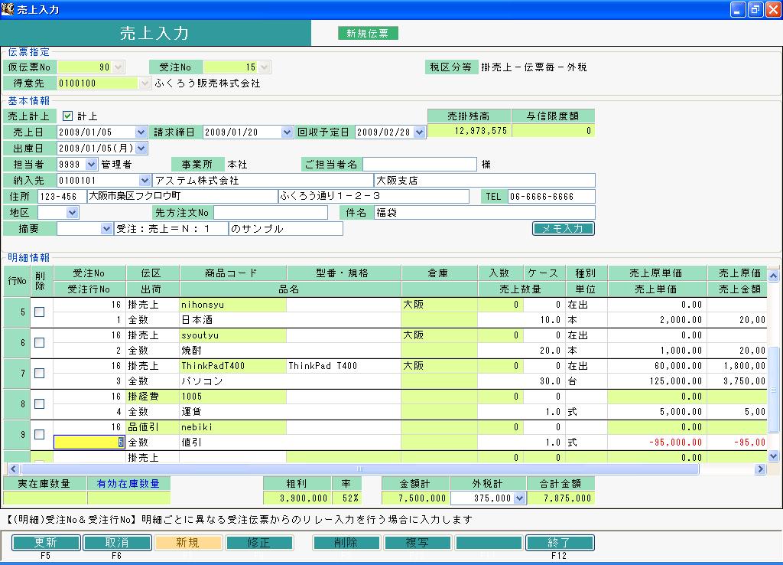783x565 pixels.
Task: Click the メモ入力 button
Action: click(x=564, y=228)
